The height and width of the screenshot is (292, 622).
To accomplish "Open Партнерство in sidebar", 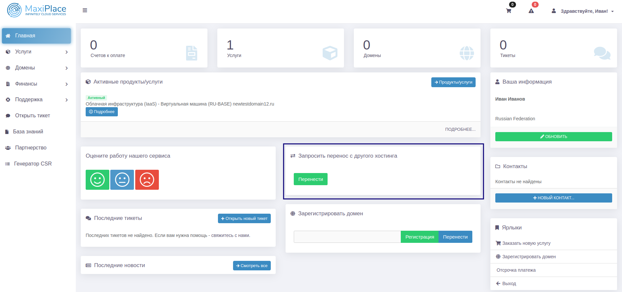I will pyautogui.click(x=36, y=148).
